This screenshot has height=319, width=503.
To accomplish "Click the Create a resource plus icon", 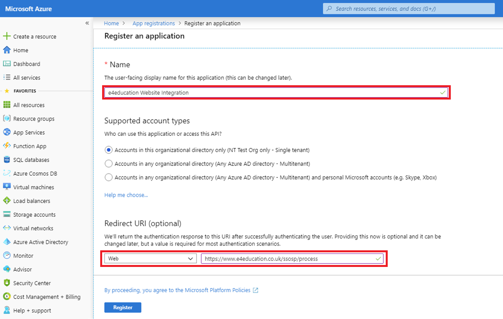I will click(6, 37).
